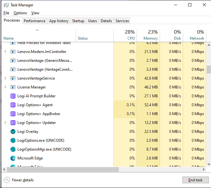The height and width of the screenshot is (188, 211).
Task: Maximize the Task Manager window
Action: tap(190, 5)
